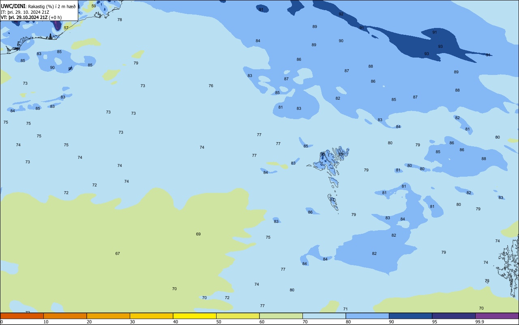This screenshot has width=519, height=325.
Task: Click the map value "71" near the legend
Action: (345, 309)
